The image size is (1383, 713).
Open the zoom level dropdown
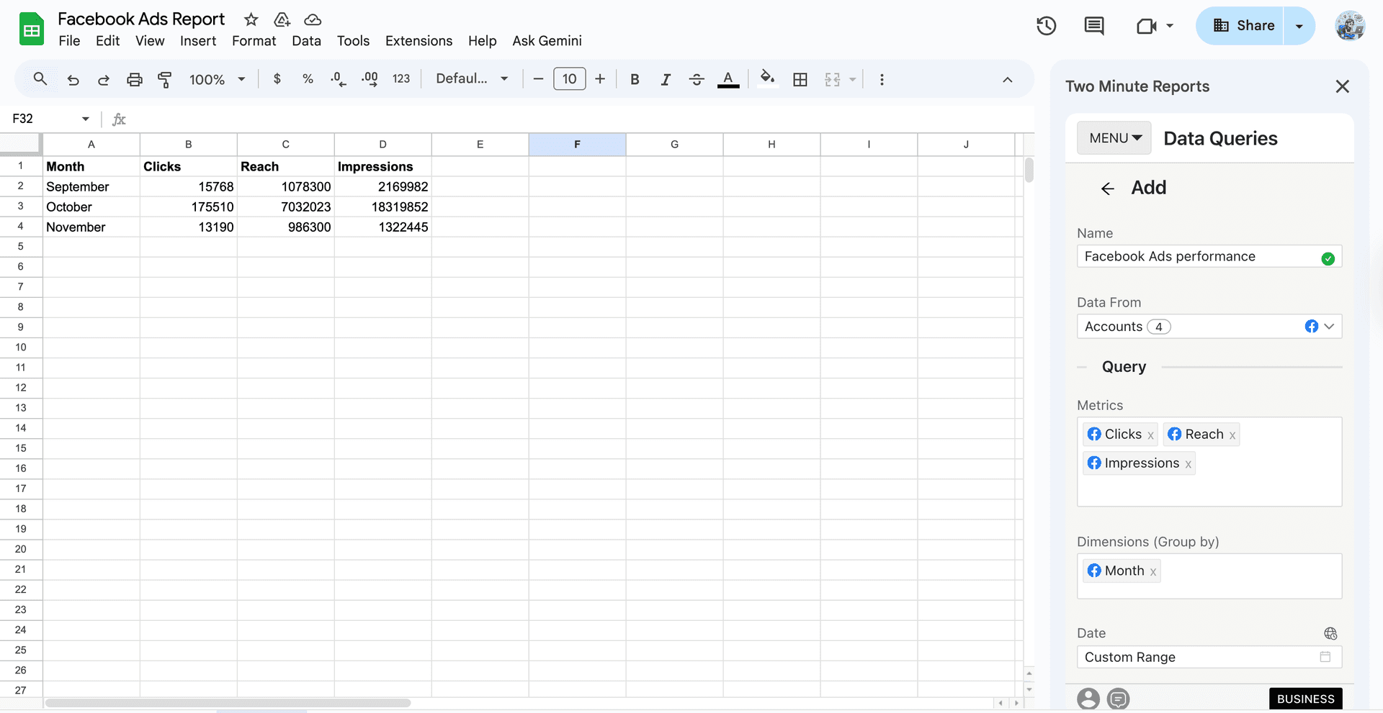(x=216, y=79)
